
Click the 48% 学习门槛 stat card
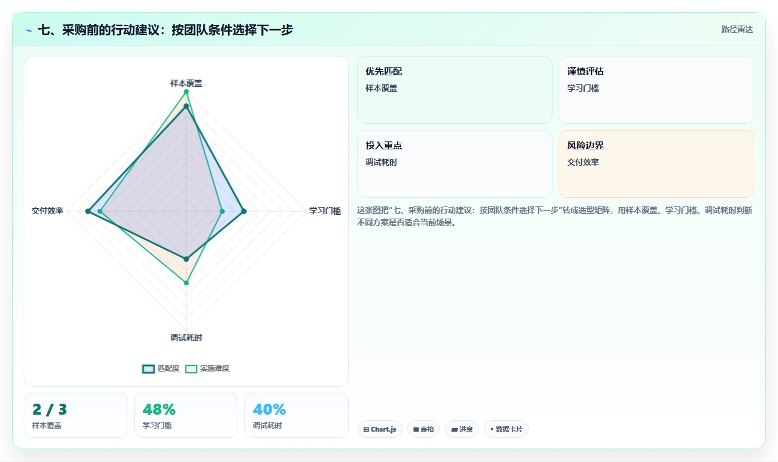(x=186, y=415)
